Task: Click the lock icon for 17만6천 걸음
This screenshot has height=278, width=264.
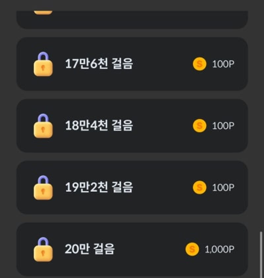Action: coord(43,64)
